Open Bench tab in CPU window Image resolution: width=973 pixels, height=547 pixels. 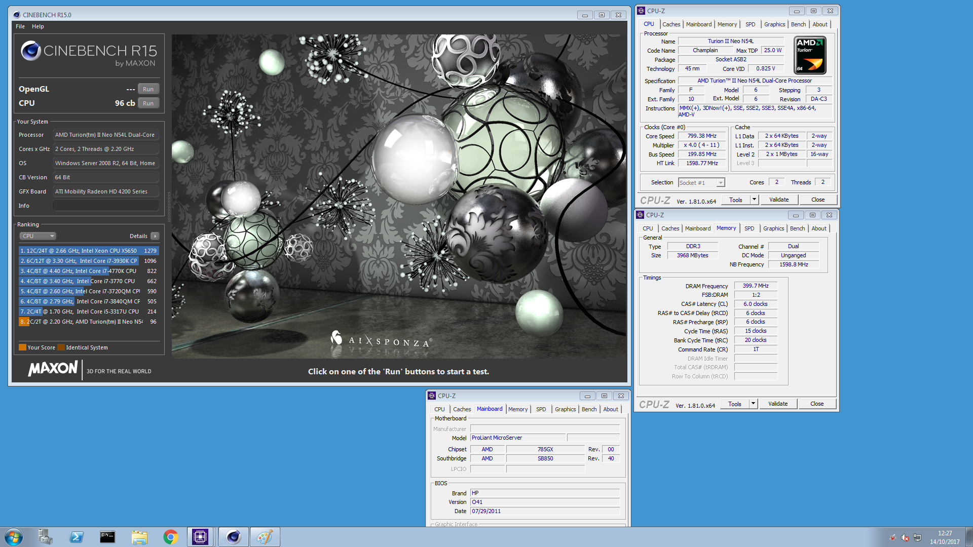coord(798,24)
